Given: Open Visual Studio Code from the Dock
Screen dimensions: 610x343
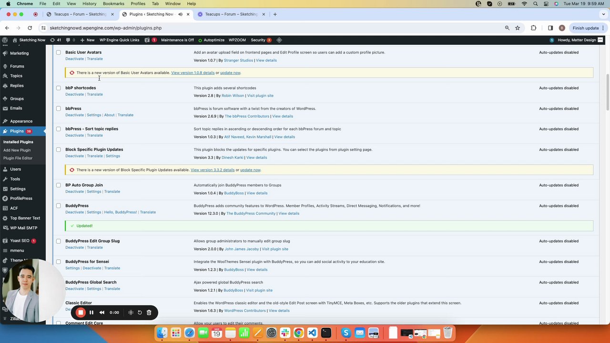Looking at the screenshot, I should coord(312,333).
